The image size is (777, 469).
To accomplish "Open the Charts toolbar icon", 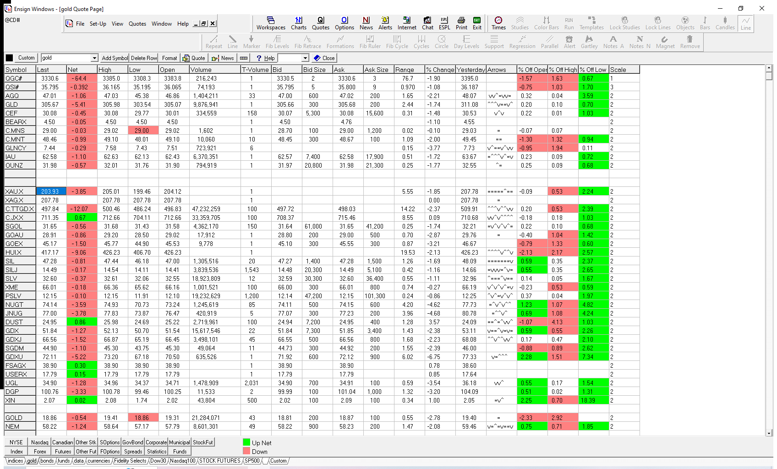I will click(x=299, y=23).
